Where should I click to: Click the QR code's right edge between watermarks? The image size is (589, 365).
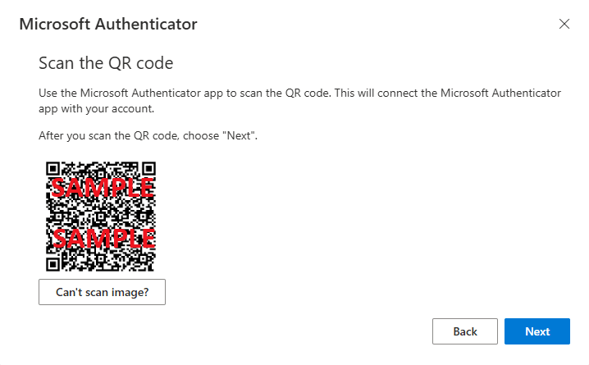[x=153, y=213]
